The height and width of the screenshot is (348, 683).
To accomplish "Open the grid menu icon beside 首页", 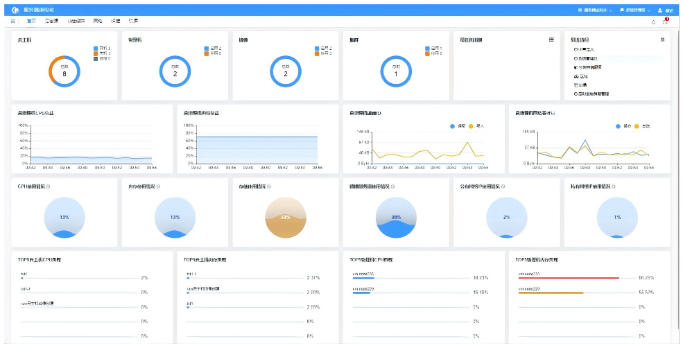I will (13, 21).
